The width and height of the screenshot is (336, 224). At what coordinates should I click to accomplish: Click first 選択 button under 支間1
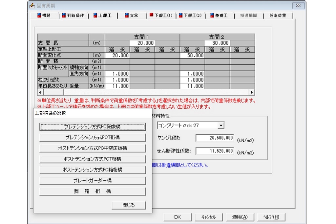coord(117,49)
